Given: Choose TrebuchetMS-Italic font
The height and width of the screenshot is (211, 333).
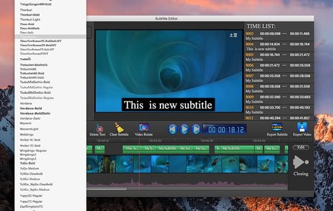Looking at the screenshot, I should point(32,78).
